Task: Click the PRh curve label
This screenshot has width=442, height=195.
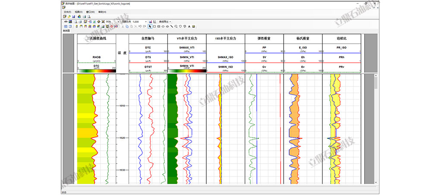Action: point(342,57)
